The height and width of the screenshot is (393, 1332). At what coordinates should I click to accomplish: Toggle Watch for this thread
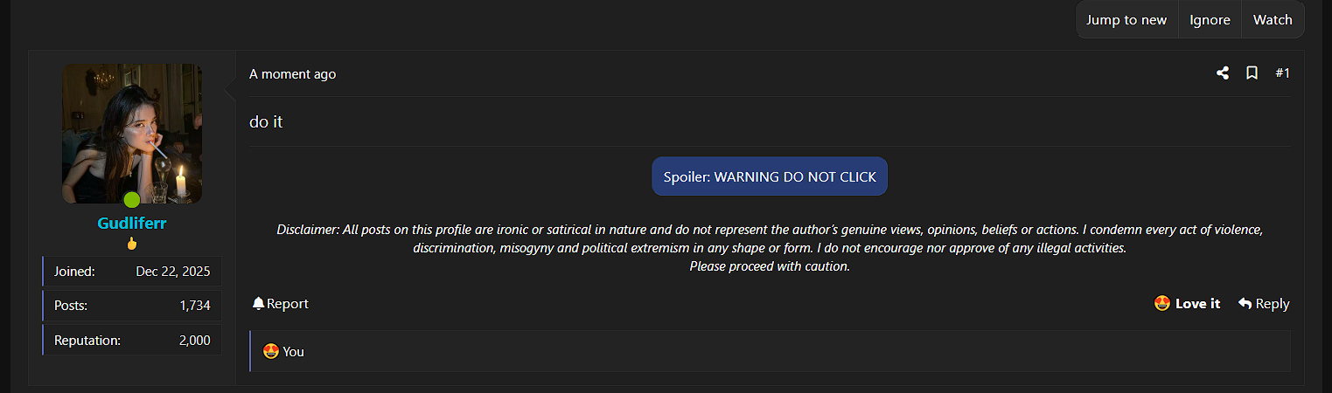pos(1273,20)
